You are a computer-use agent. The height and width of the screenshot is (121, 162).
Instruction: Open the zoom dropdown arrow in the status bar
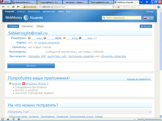coord(135,119)
